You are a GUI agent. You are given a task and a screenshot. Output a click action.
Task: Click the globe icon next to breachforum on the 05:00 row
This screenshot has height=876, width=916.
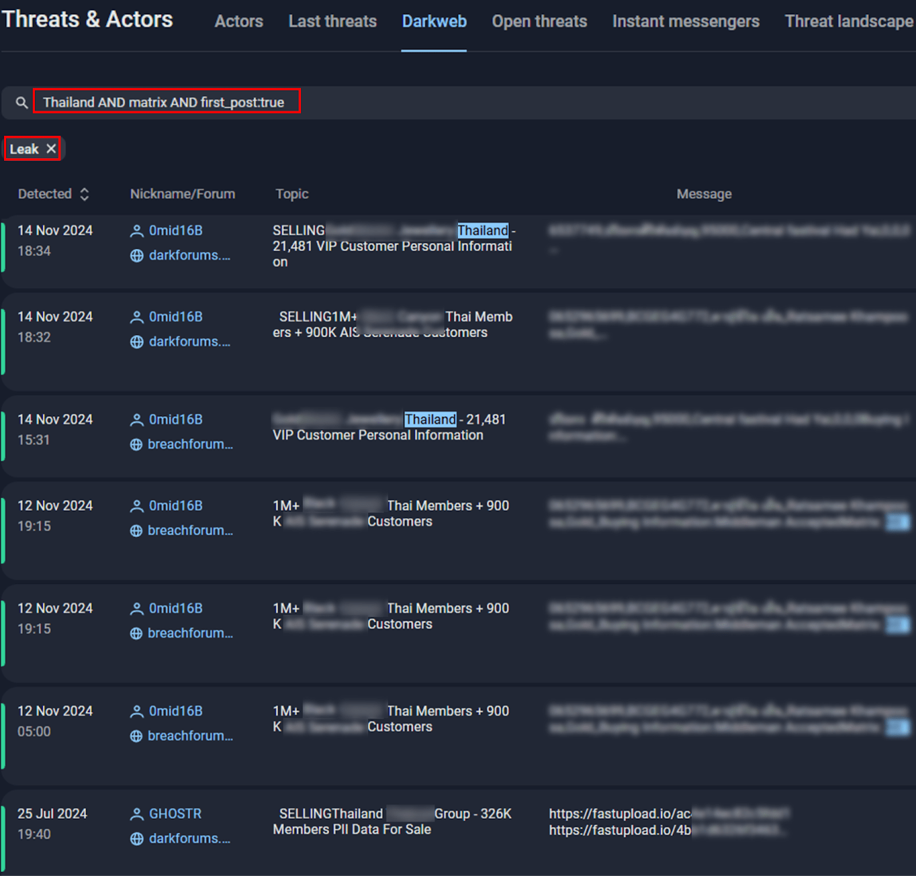coord(136,736)
